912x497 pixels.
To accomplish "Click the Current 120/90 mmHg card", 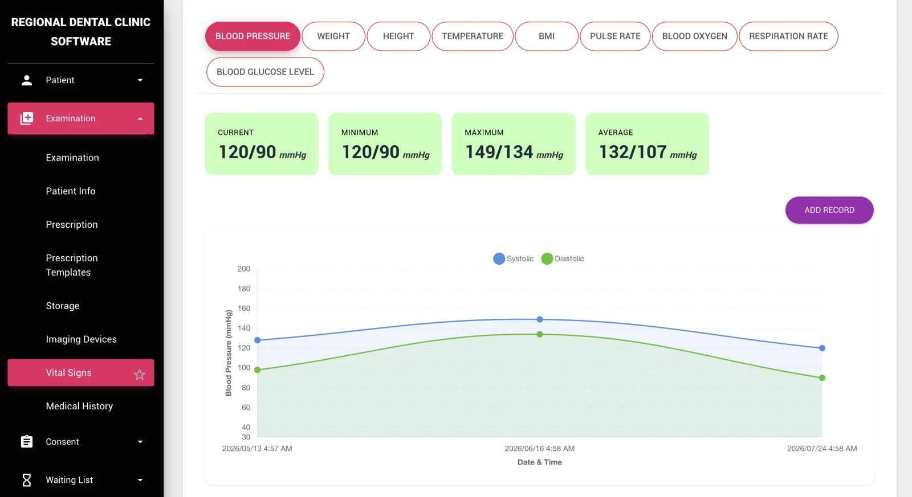I will point(262,144).
